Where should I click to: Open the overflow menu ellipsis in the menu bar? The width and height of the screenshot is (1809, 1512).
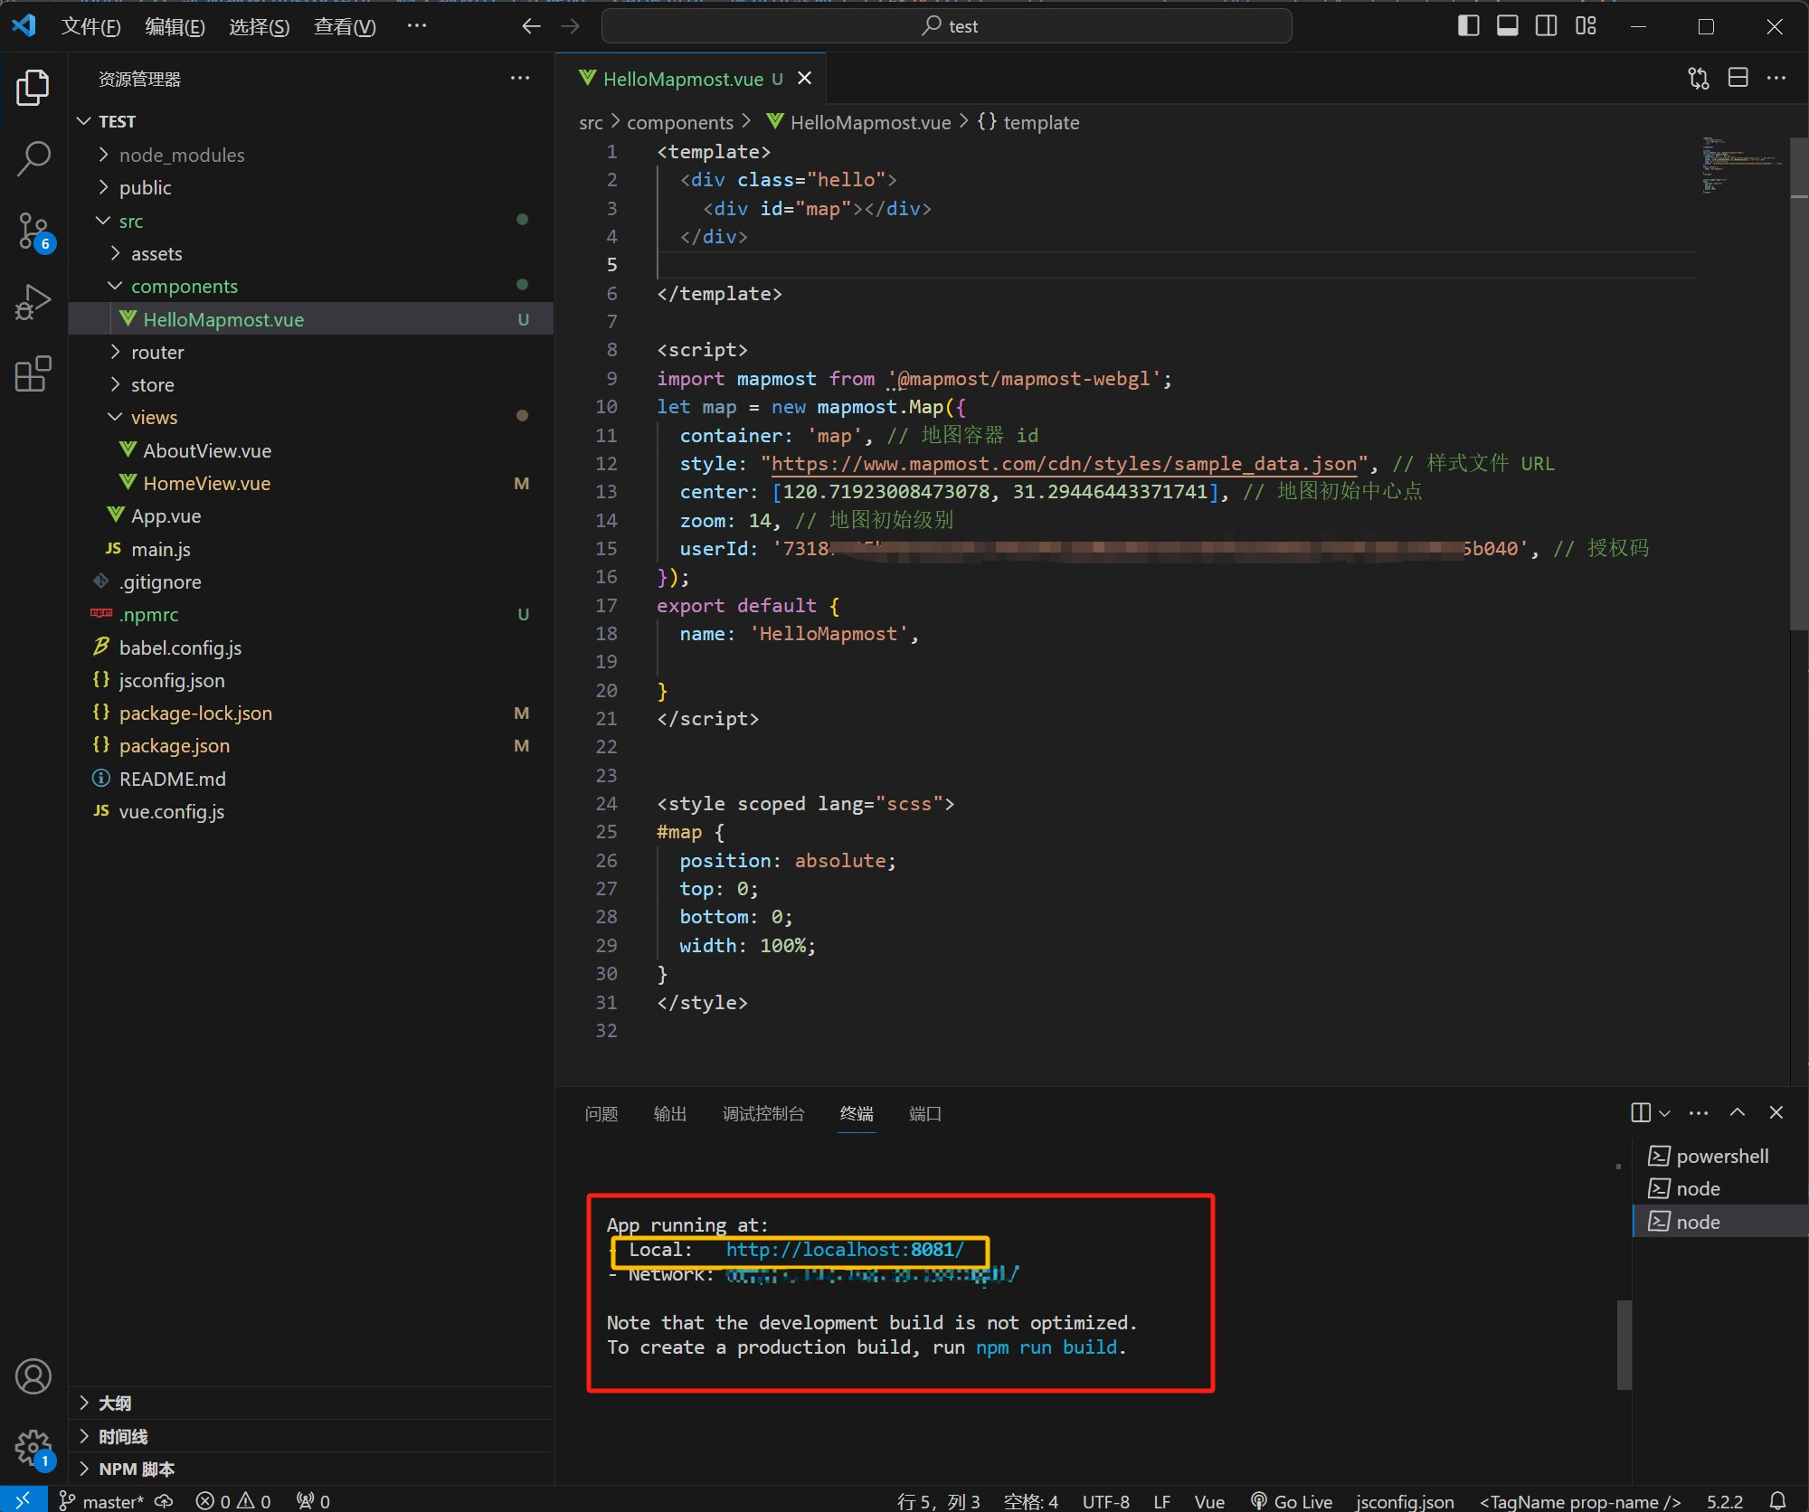coord(416,26)
